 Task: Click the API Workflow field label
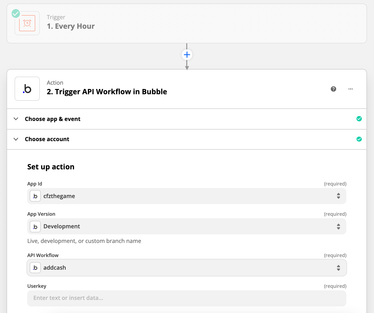pos(43,255)
